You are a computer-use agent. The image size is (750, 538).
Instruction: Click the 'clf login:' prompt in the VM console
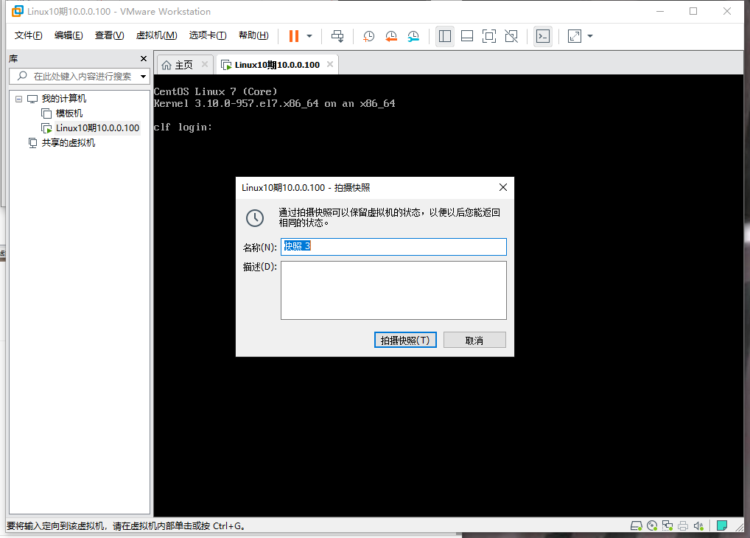[x=183, y=127]
